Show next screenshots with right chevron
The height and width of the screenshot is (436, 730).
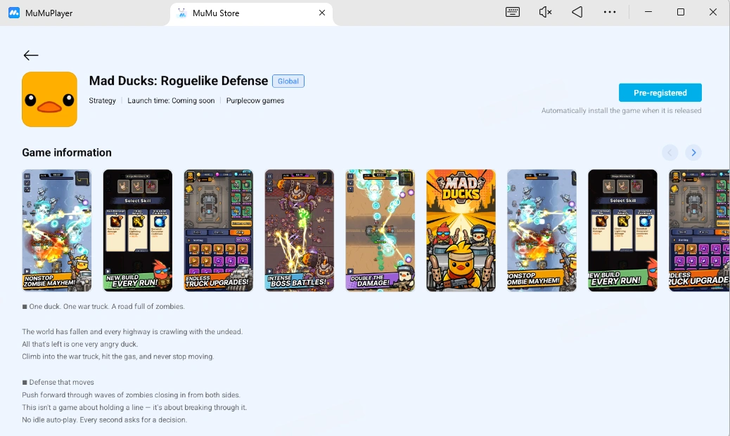[693, 152]
